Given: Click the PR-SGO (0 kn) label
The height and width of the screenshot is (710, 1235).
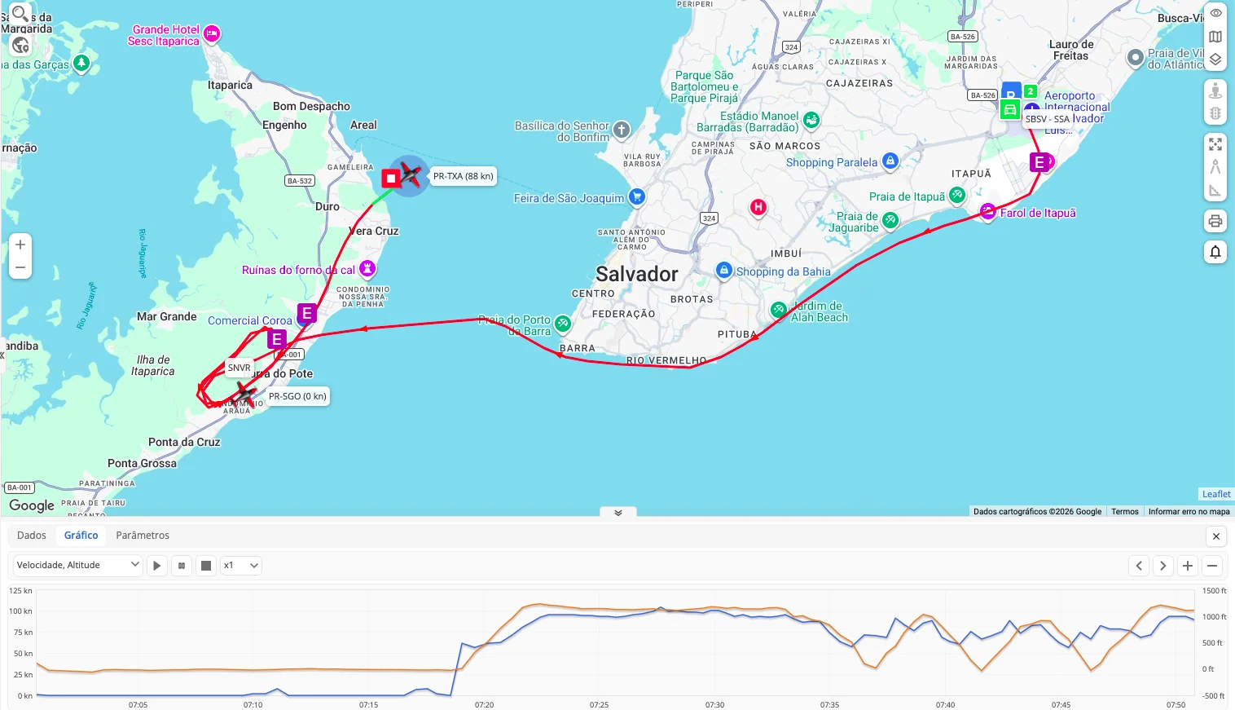Looking at the screenshot, I should (297, 396).
